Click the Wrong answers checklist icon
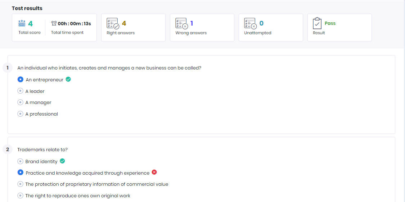The height and width of the screenshot is (202, 405). click(x=181, y=23)
